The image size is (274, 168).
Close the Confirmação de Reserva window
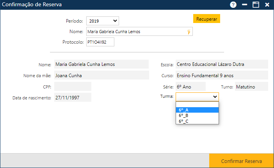pyautogui.click(x=267, y=5)
